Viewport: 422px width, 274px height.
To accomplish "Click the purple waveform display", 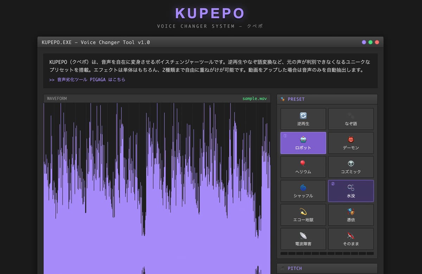I will [x=157, y=188].
